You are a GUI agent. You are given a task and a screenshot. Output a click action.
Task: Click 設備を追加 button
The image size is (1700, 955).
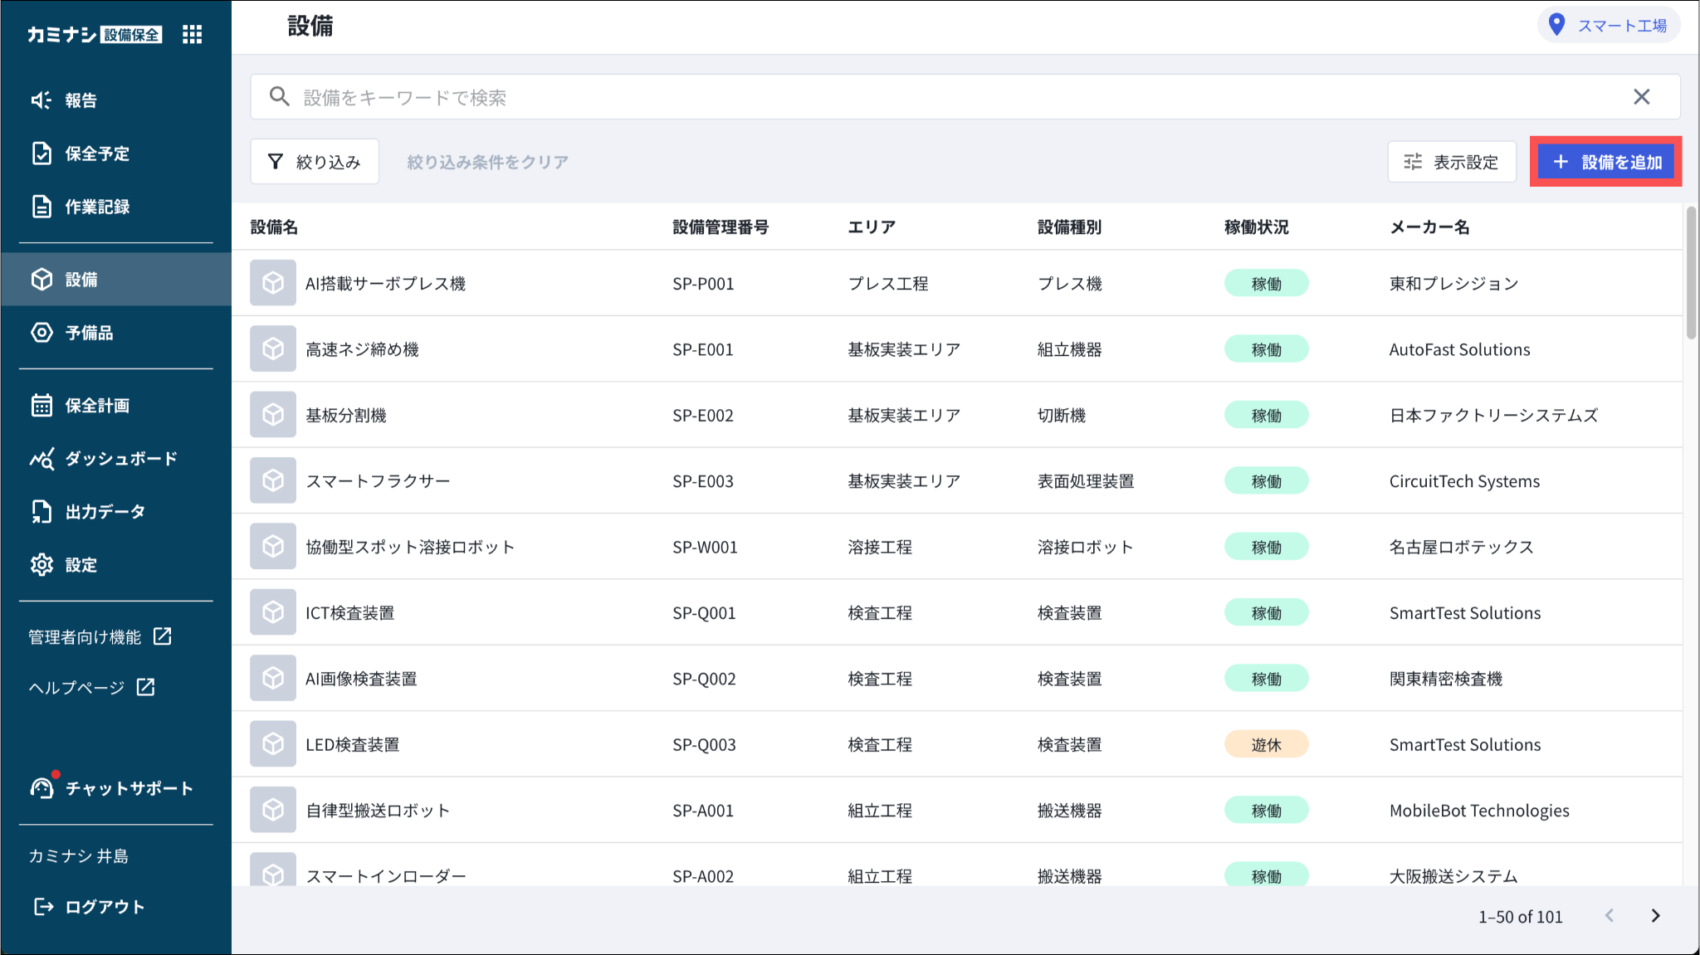click(x=1605, y=162)
